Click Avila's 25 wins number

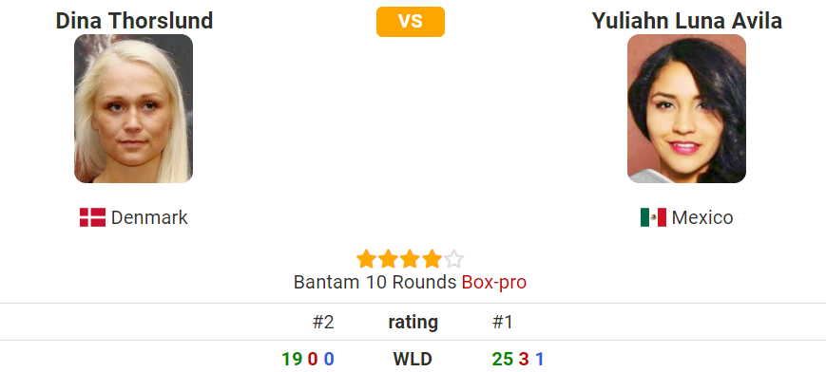tap(503, 360)
